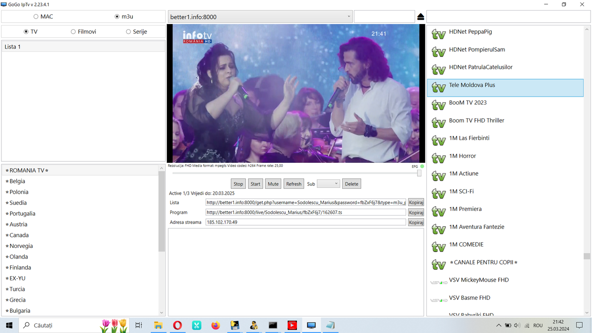Click the TV icon next to HDNet PompierulSam

pos(438,52)
